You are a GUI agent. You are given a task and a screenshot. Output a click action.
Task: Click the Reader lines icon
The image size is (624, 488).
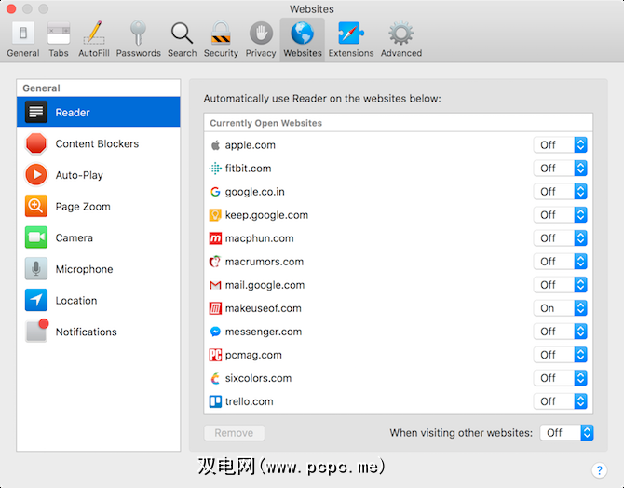coord(36,113)
